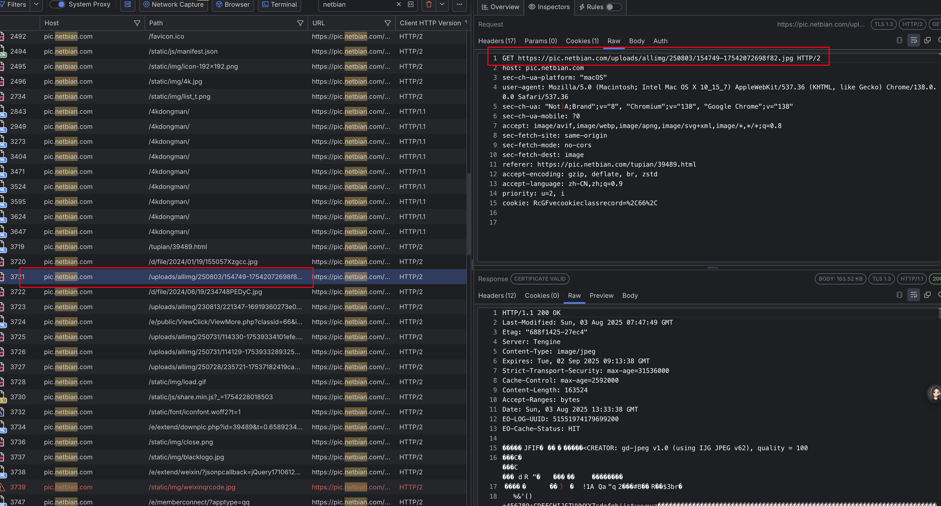The height and width of the screenshot is (506, 941).
Task: Click the regex icon in search box
Action: (411, 4)
